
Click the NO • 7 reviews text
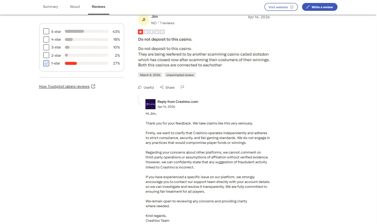tap(163, 23)
